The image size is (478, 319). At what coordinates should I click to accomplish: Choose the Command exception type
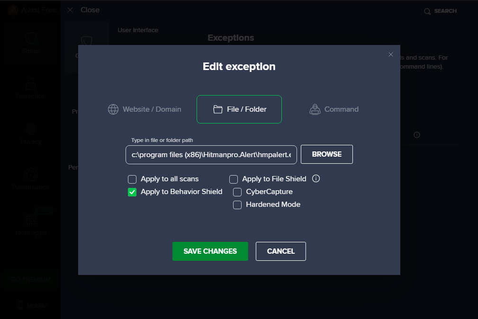334,109
